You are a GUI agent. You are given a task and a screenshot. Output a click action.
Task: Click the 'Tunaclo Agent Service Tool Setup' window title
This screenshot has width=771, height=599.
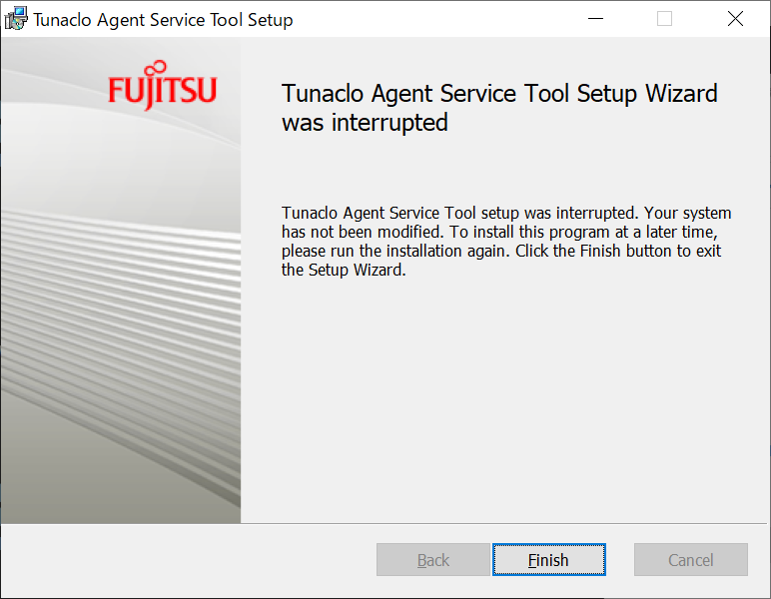[x=163, y=20]
